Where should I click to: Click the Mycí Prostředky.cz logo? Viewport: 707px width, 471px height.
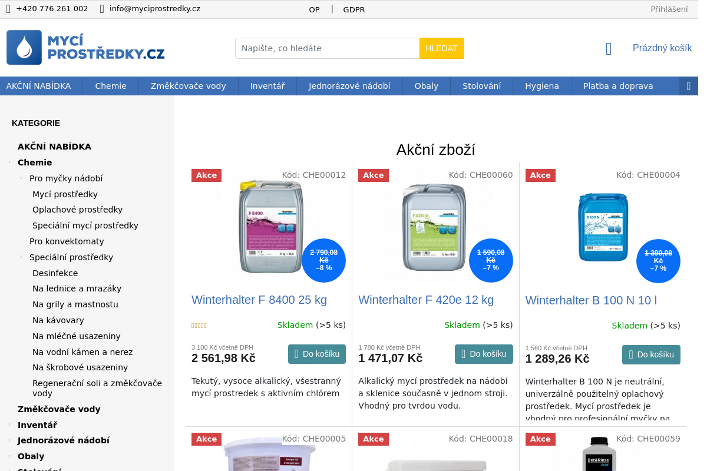click(x=85, y=47)
